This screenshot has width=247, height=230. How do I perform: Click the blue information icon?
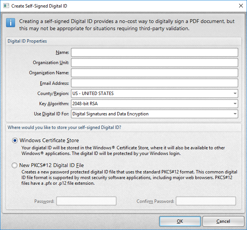tap(11, 23)
